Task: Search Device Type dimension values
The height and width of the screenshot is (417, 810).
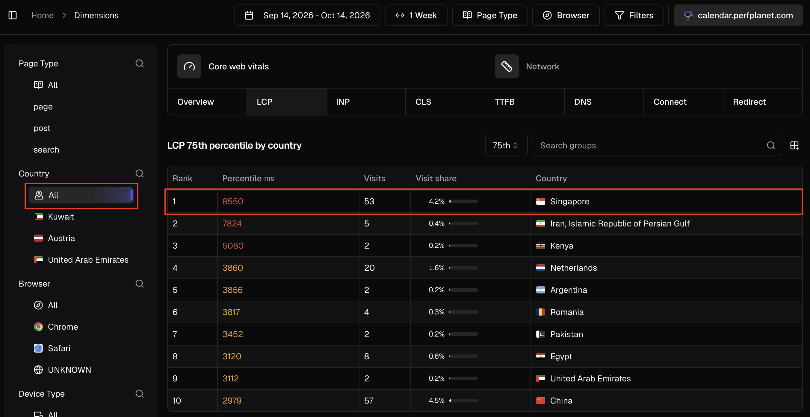Action: click(140, 393)
